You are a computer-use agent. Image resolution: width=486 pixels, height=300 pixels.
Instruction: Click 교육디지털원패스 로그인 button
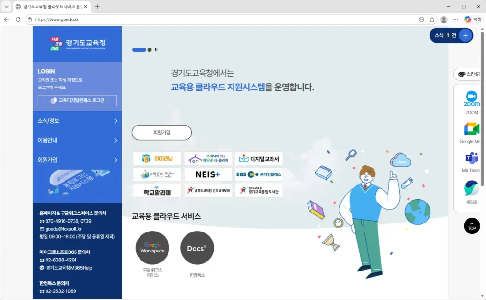77,100
